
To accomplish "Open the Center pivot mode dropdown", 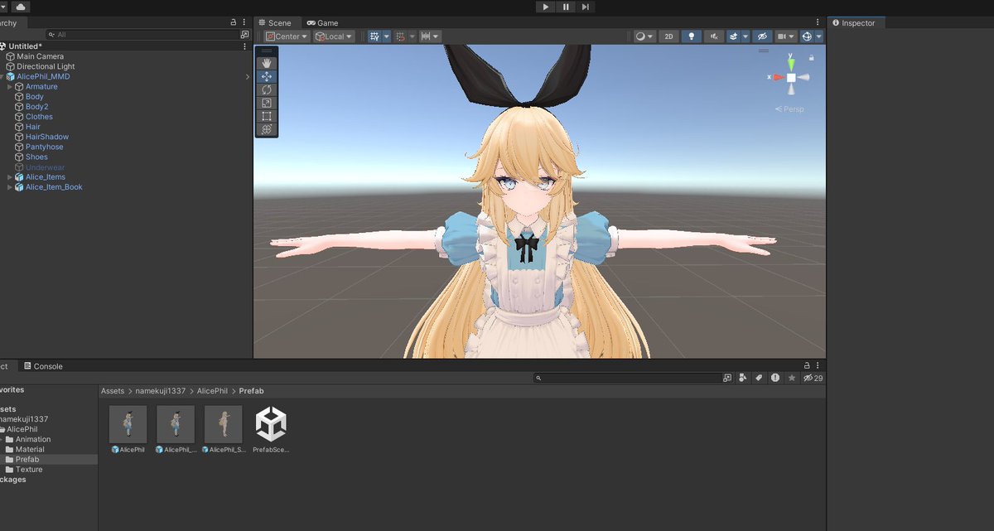I will coord(287,36).
